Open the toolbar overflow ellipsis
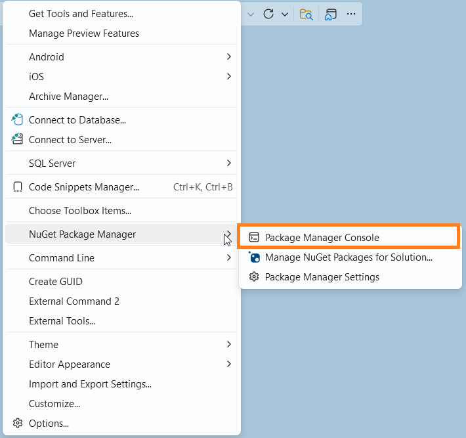 [351, 14]
